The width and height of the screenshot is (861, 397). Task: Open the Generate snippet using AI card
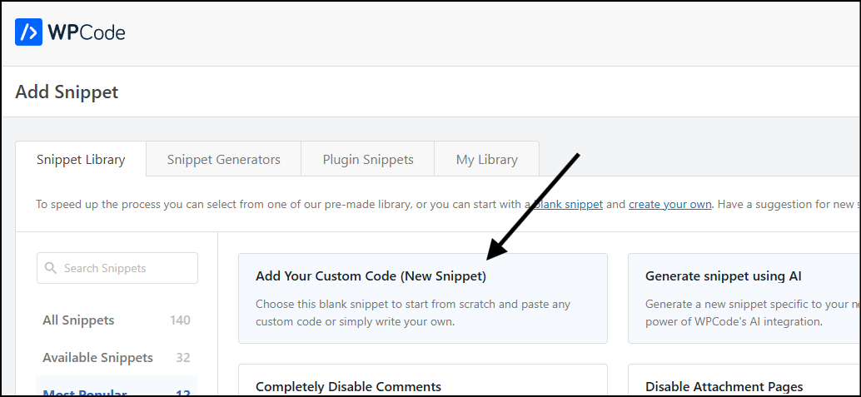click(x=744, y=298)
